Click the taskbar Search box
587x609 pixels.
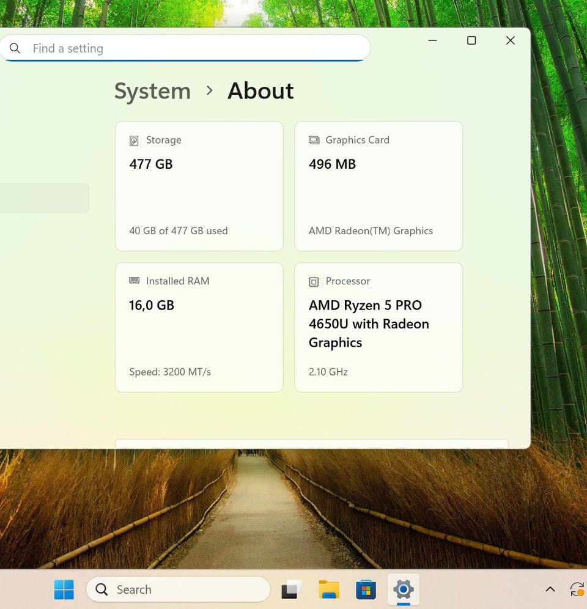179,589
